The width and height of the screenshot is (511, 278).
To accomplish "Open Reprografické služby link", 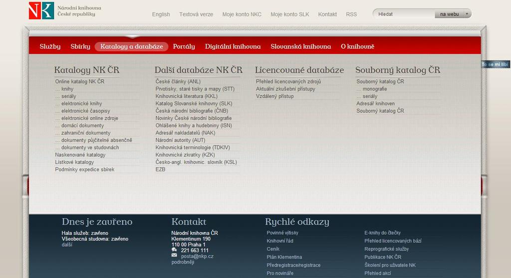I will (x=387, y=249).
